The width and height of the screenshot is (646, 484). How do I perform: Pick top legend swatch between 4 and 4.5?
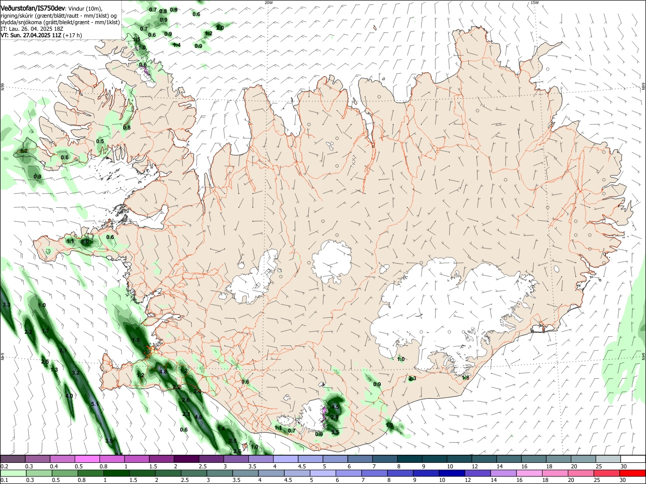coord(286,459)
